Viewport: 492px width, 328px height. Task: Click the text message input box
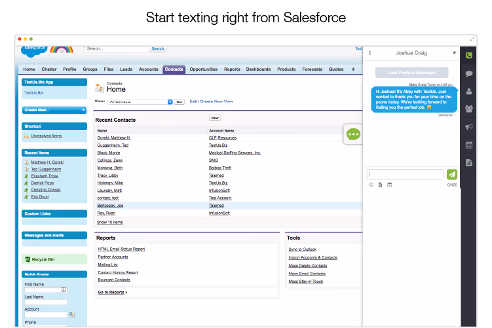click(405, 174)
